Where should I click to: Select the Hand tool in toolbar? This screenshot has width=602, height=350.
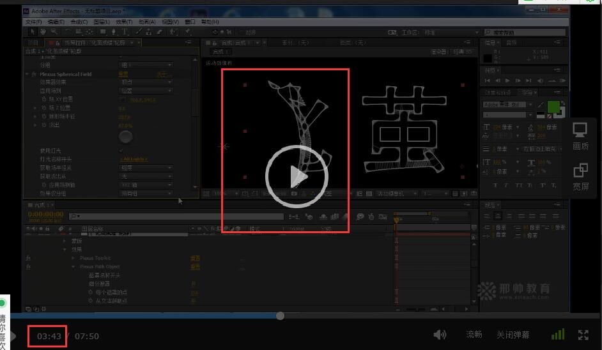[x=43, y=31]
